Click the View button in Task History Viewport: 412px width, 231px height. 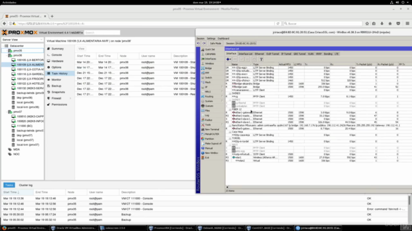pos(82,49)
